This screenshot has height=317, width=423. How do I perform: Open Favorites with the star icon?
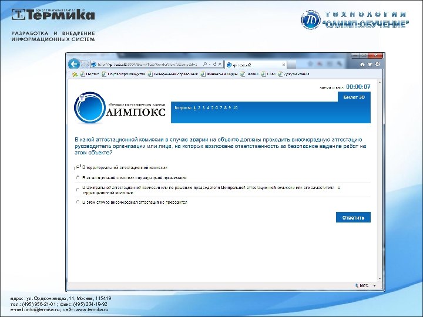click(370, 65)
